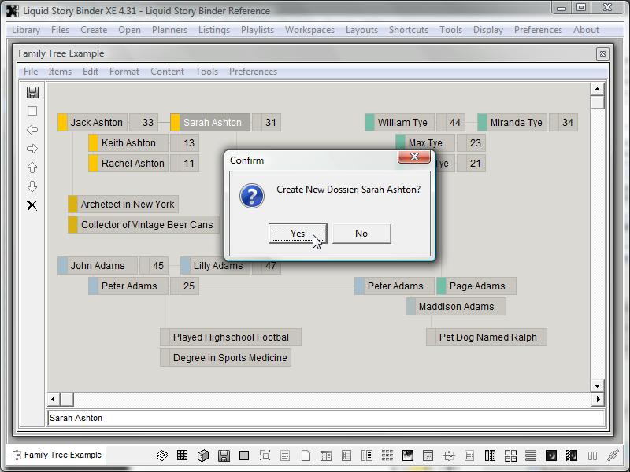630x472 pixels.
Task: Click the 3D cube icon in bottom toolbar
Action: [x=203, y=455]
